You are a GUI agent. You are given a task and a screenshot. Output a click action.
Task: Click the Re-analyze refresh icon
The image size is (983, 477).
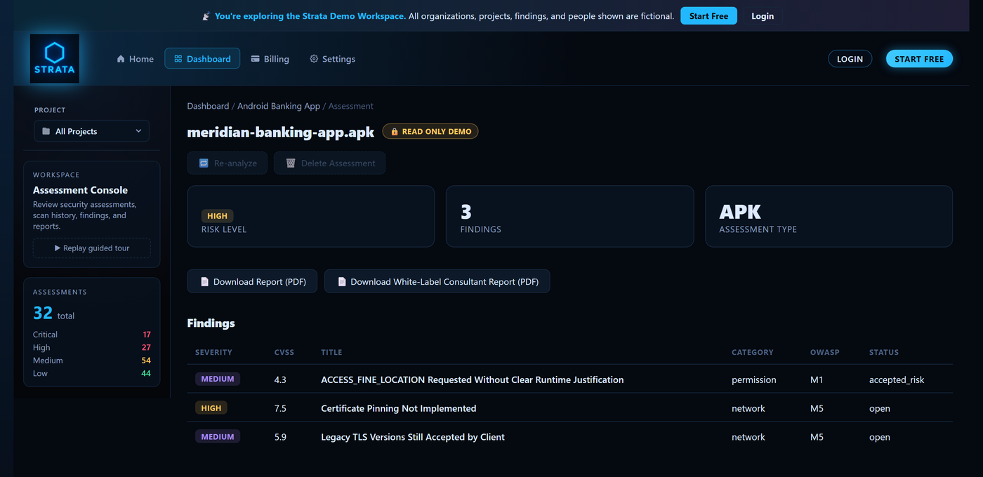[204, 163]
